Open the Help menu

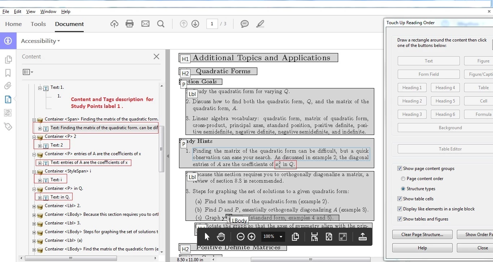point(66,12)
